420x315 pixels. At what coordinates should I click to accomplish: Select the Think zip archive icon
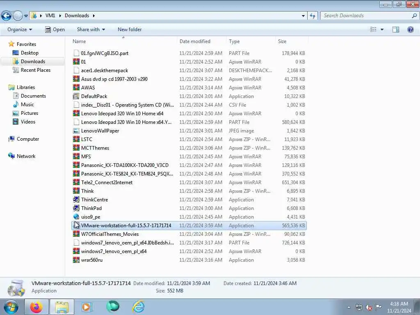[x=76, y=191]
